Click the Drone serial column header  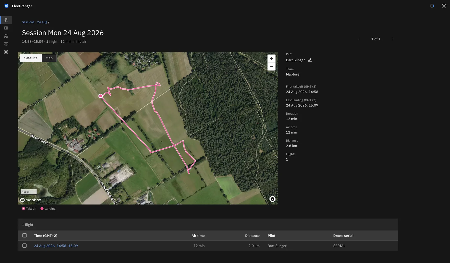click(x=343, y=236)
